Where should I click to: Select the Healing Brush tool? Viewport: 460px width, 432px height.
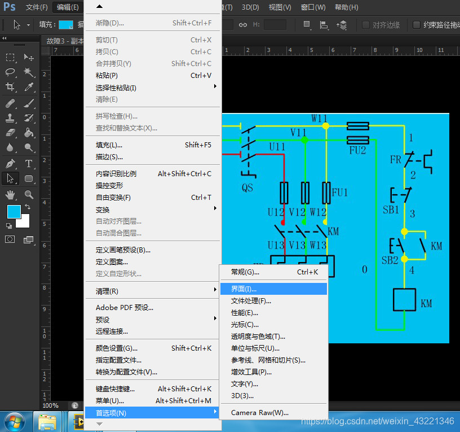[10, 104]
